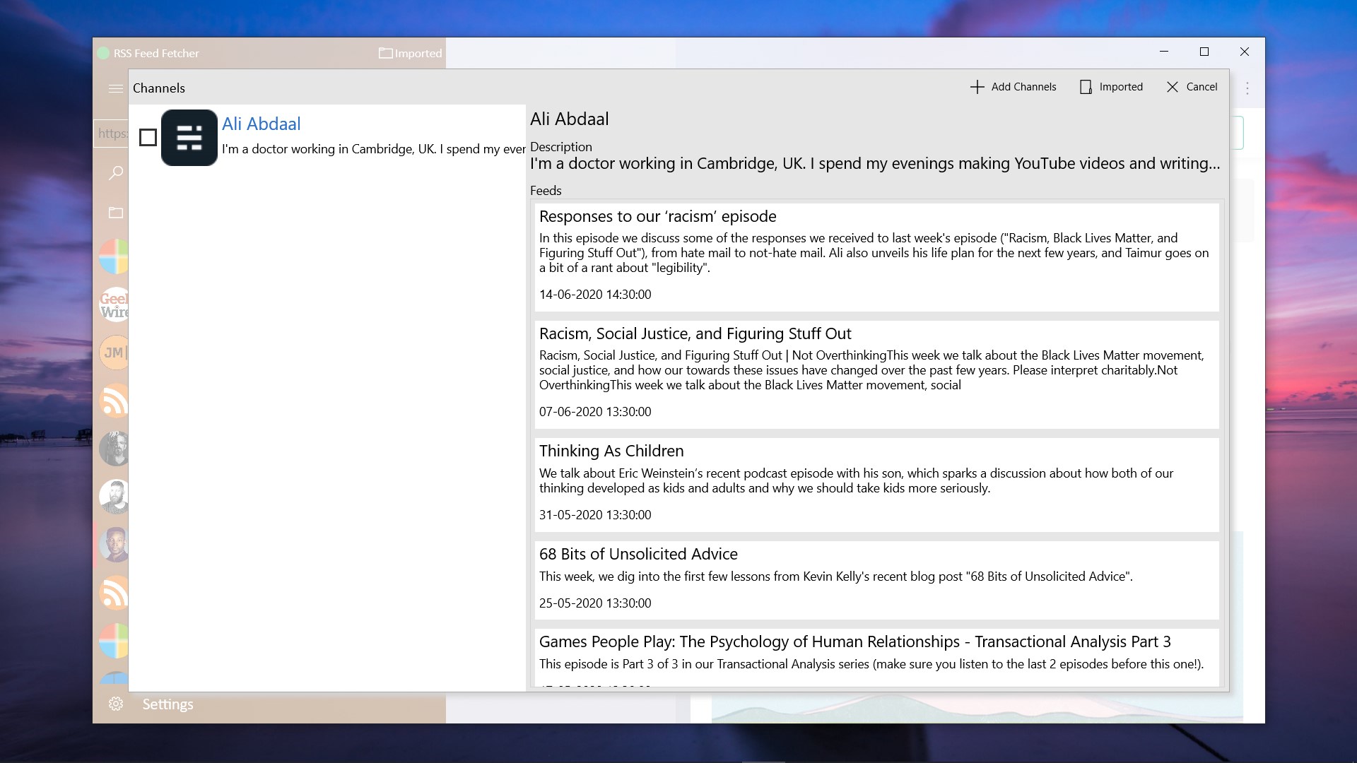Click Add Channels button
1357x763 pixels.
[1013, 87]
